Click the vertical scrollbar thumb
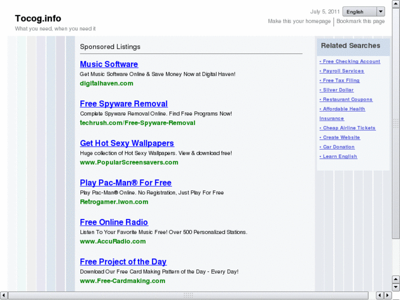Screen dimensions: 400x300 tap(396, 123)
